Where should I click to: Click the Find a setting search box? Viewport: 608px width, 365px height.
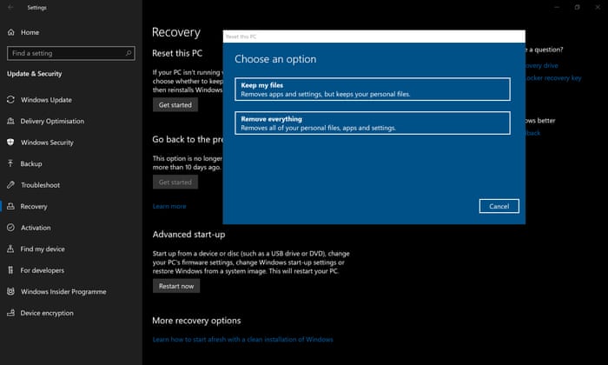point(69,53)
